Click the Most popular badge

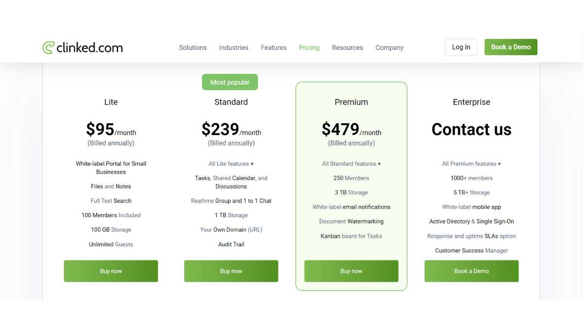pos(230,82)
